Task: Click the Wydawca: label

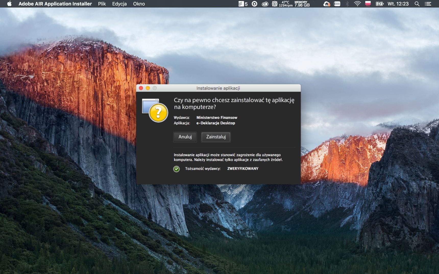Action: pos(182,118)
